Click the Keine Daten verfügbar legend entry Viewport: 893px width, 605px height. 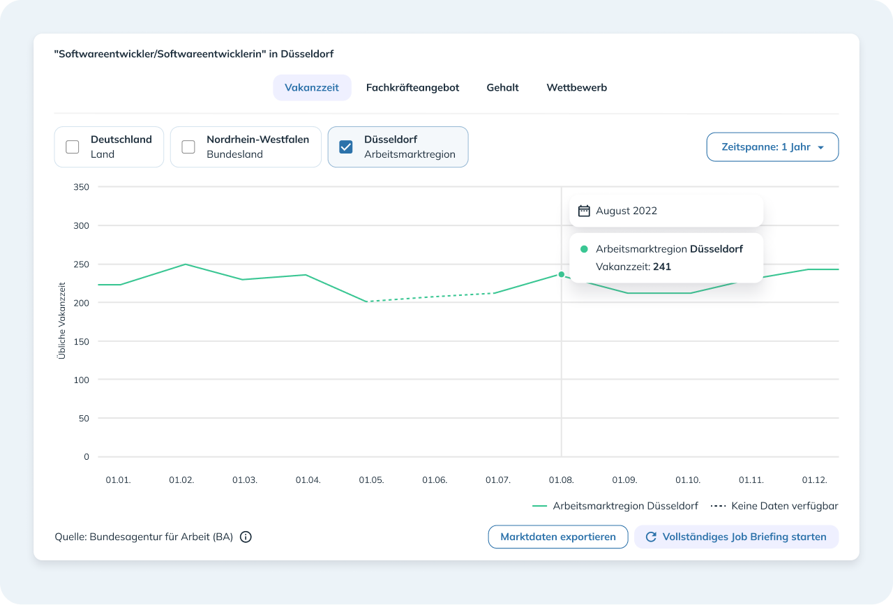coord(774,506)
